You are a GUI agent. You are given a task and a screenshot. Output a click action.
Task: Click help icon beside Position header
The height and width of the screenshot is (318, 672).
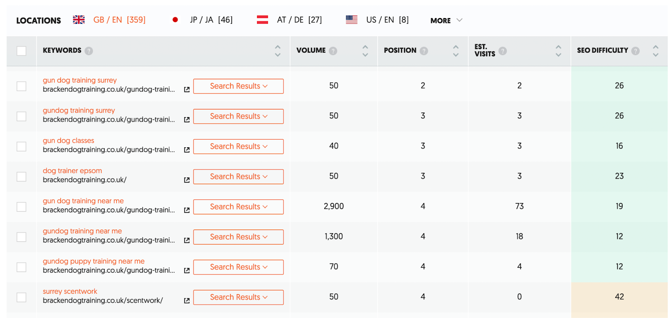click(424, 51)
